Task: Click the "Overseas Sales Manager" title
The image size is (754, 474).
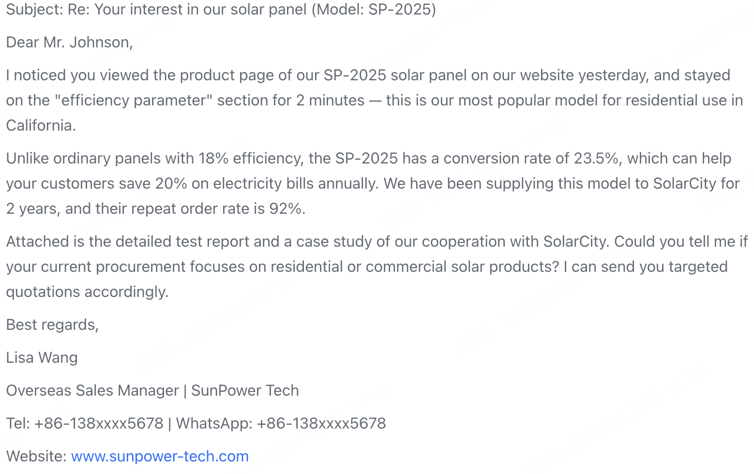Action: tap(92, 390)
